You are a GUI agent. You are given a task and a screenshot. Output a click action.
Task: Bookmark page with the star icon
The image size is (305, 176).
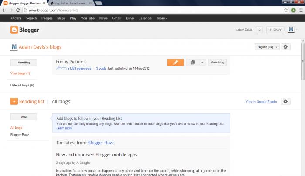(285, 10)
